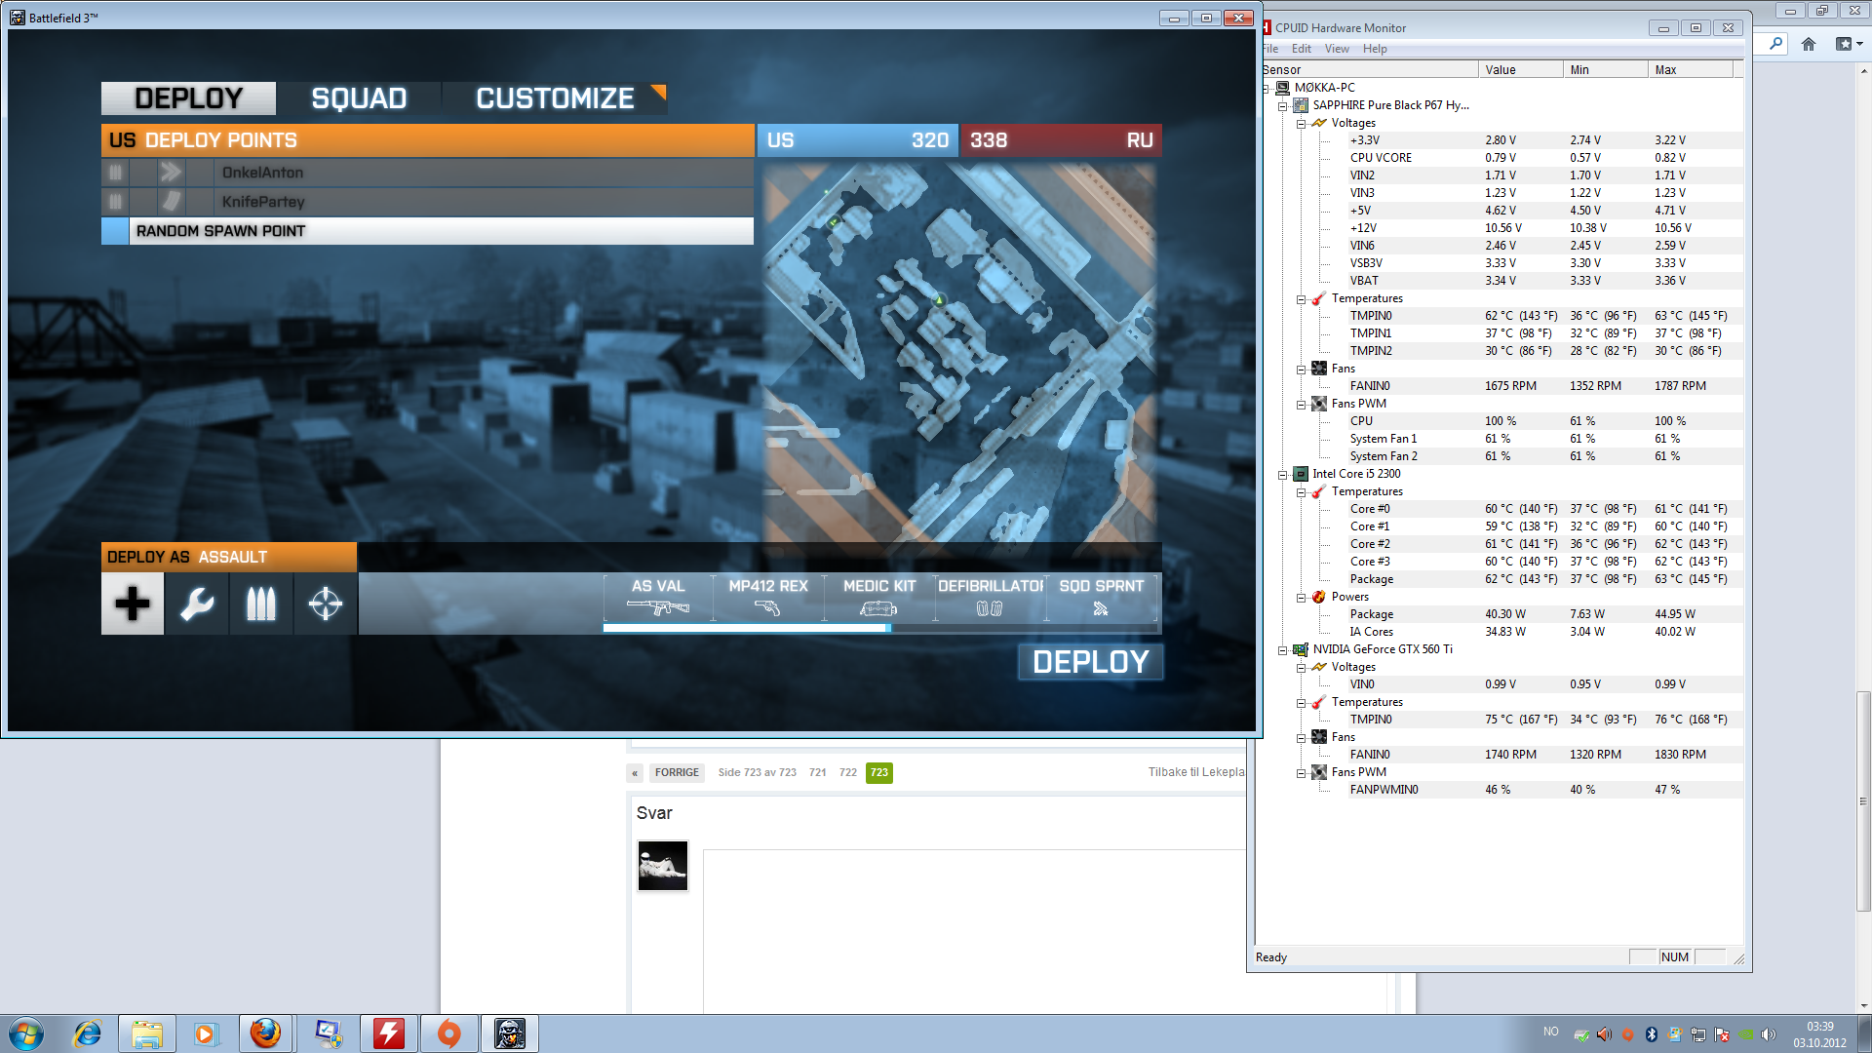Spawn on squadmate KnifePartey

(427, 202)
